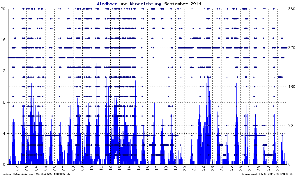Click the x-axis day label '23'

coord(213,168)
